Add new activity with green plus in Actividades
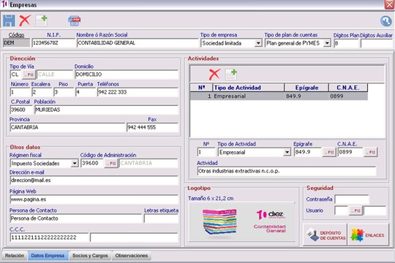This screenshot has height=263, width=395. coord(231,75)
